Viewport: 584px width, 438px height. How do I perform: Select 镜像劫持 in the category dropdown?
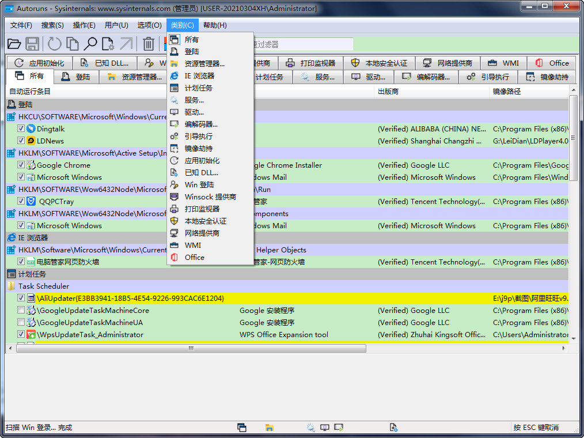pyautogui.click(x=210, y=148)
